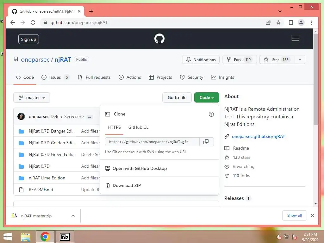
Task: Open the Issues tab
Action: pos(55,77)
